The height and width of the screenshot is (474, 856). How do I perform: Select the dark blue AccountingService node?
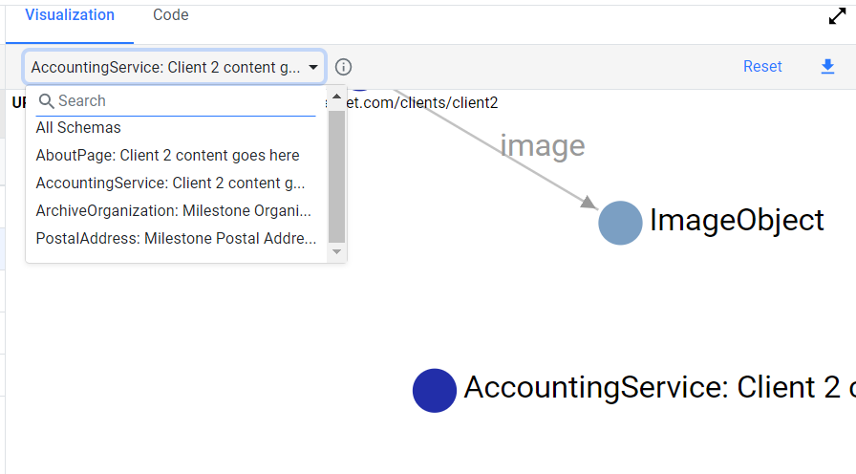click(435, 391)
